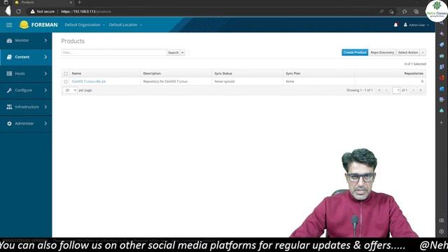Go to the first page of results
This screenshot has width=448, height=252.
[x=379, y=90]
